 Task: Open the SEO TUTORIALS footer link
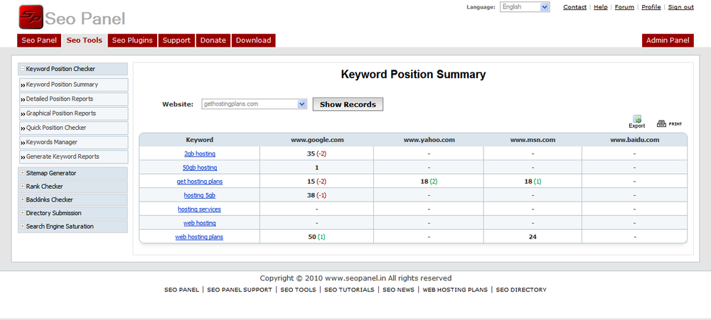point(349,289)
